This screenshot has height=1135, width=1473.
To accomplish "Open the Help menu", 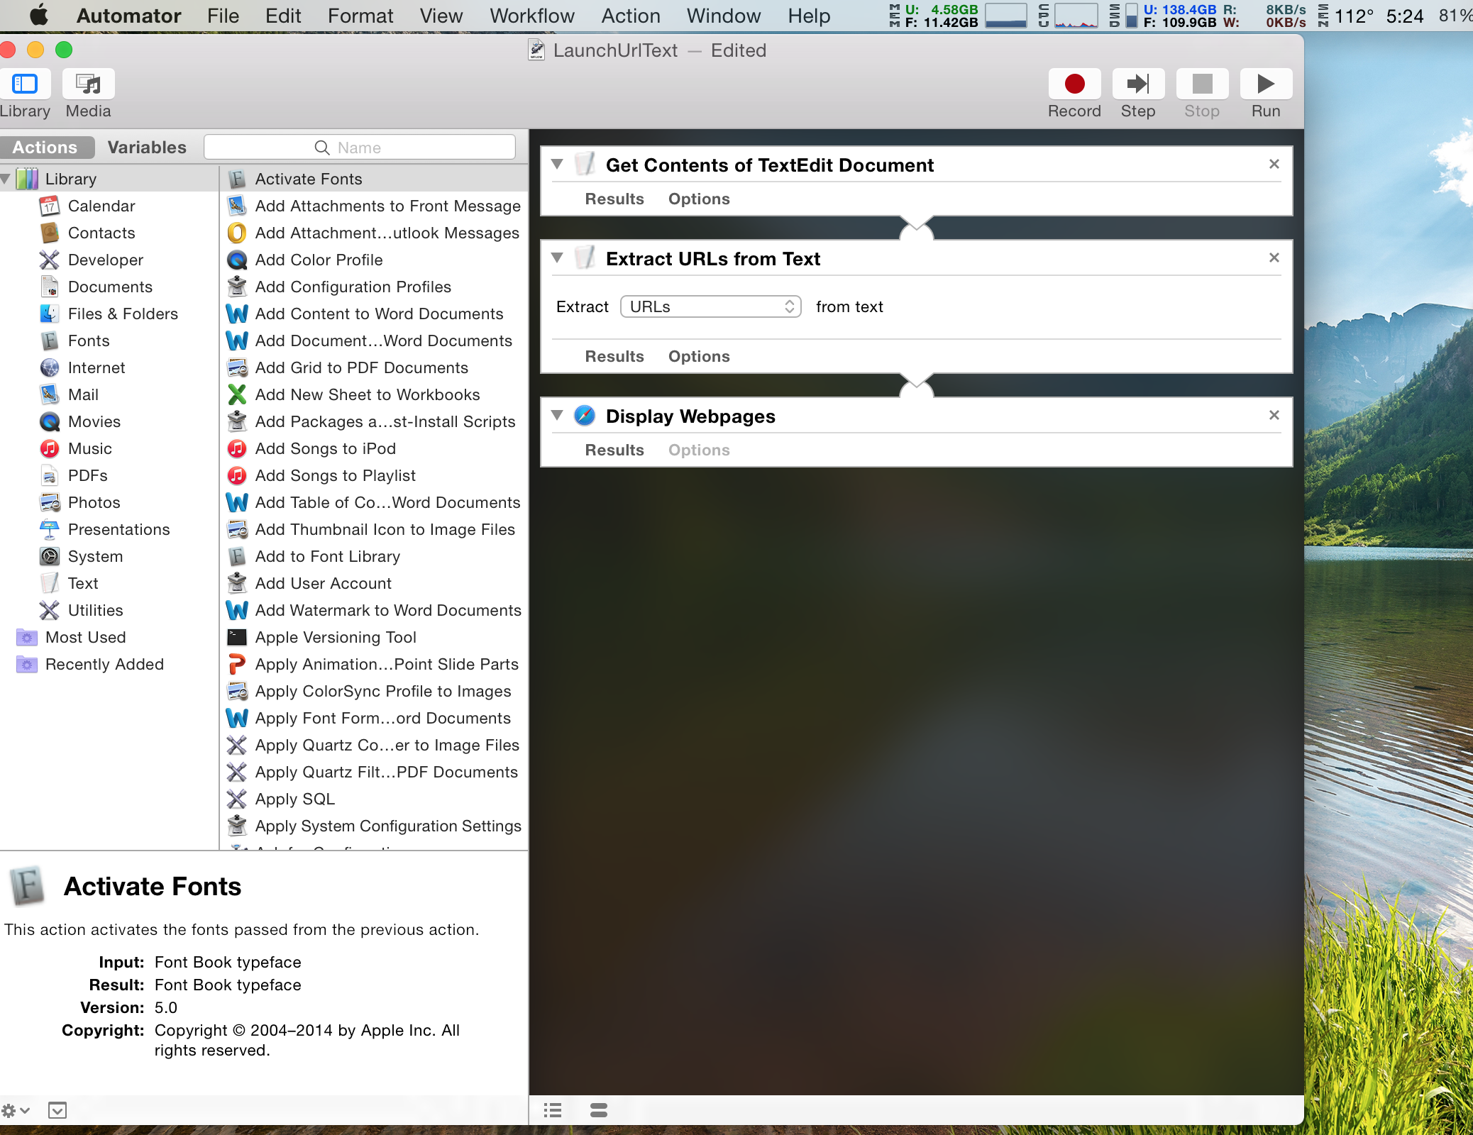I will tap(809, 16).
